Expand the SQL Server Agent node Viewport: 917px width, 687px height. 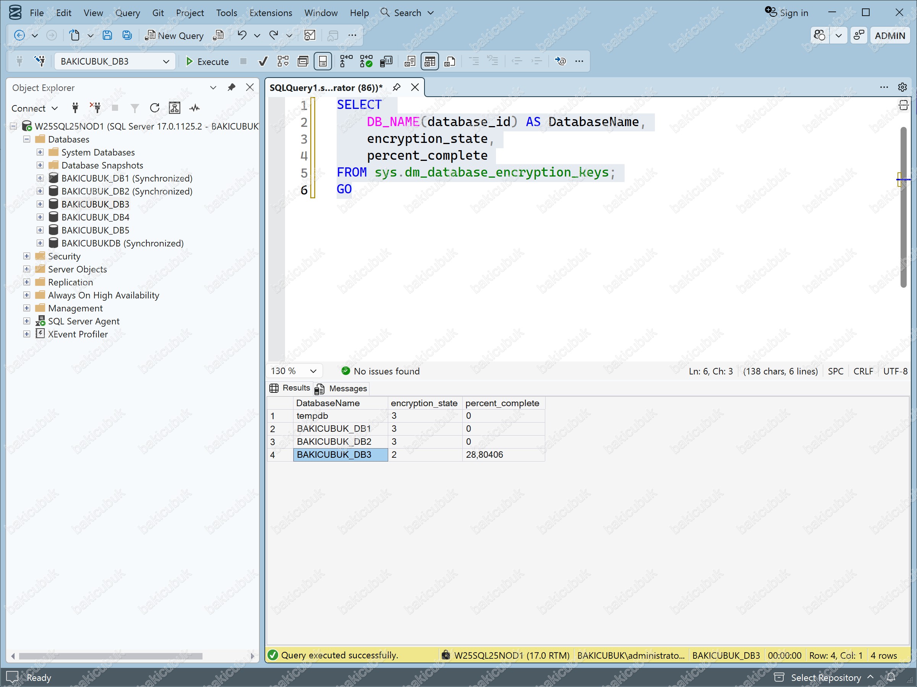[x=26, y=321]
